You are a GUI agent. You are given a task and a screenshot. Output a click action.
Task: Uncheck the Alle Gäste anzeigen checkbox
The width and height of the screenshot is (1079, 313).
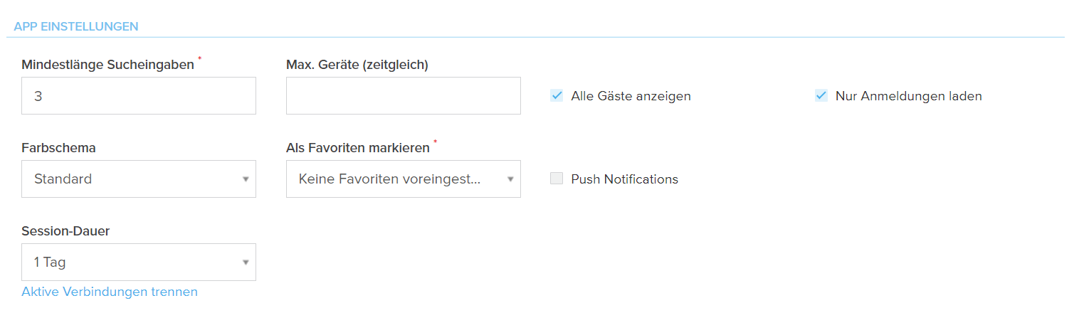point(557,96)
